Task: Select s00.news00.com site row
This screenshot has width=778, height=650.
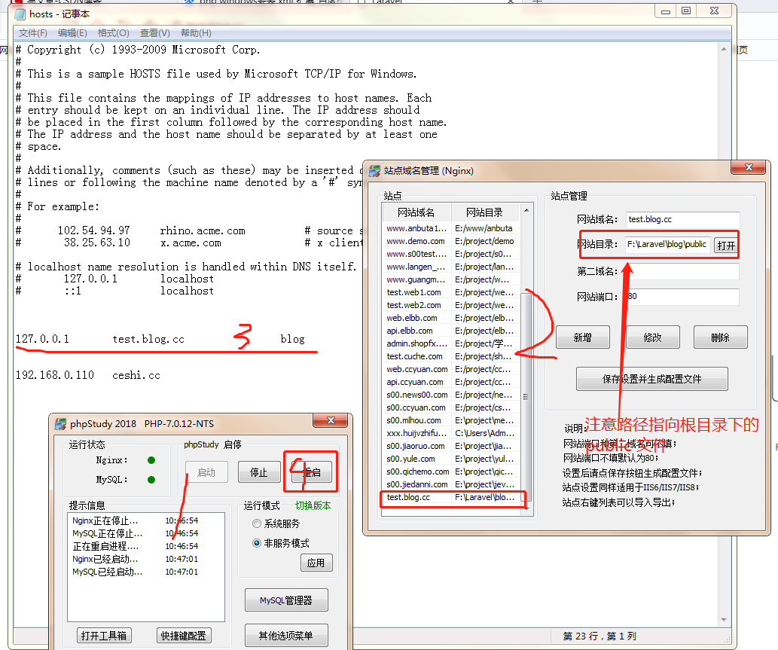Action: pyautogui.click(x=451, y=395)
